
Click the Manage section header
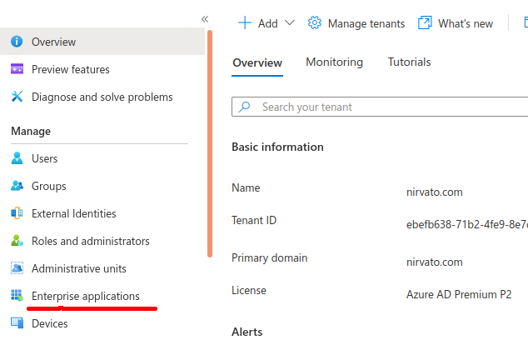pyautogui.click(x=31, y=131)
